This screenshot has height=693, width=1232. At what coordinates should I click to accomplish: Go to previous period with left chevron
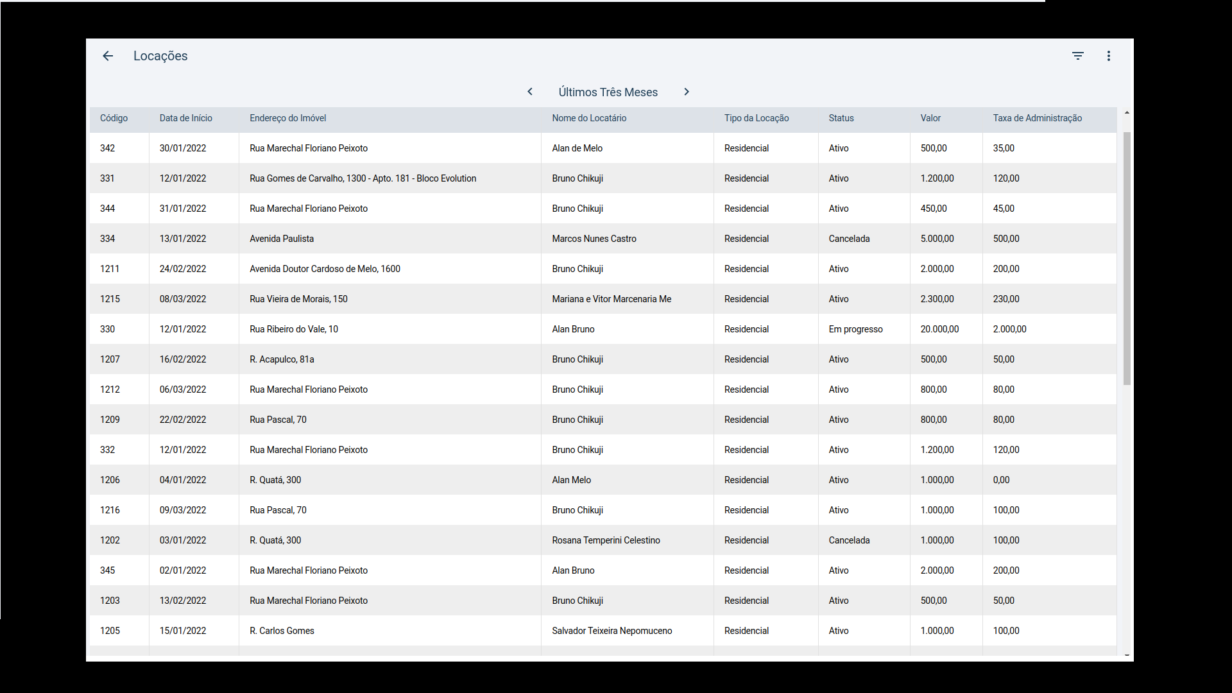click(x=530, y=92)
